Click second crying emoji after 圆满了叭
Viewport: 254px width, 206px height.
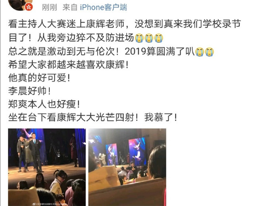pos(210,52)
